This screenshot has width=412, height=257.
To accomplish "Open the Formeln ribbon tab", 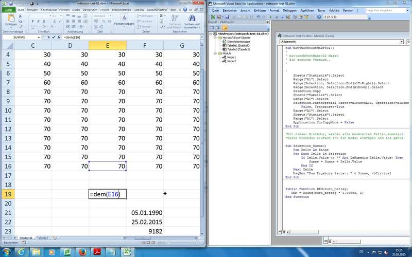I will 64,9.
